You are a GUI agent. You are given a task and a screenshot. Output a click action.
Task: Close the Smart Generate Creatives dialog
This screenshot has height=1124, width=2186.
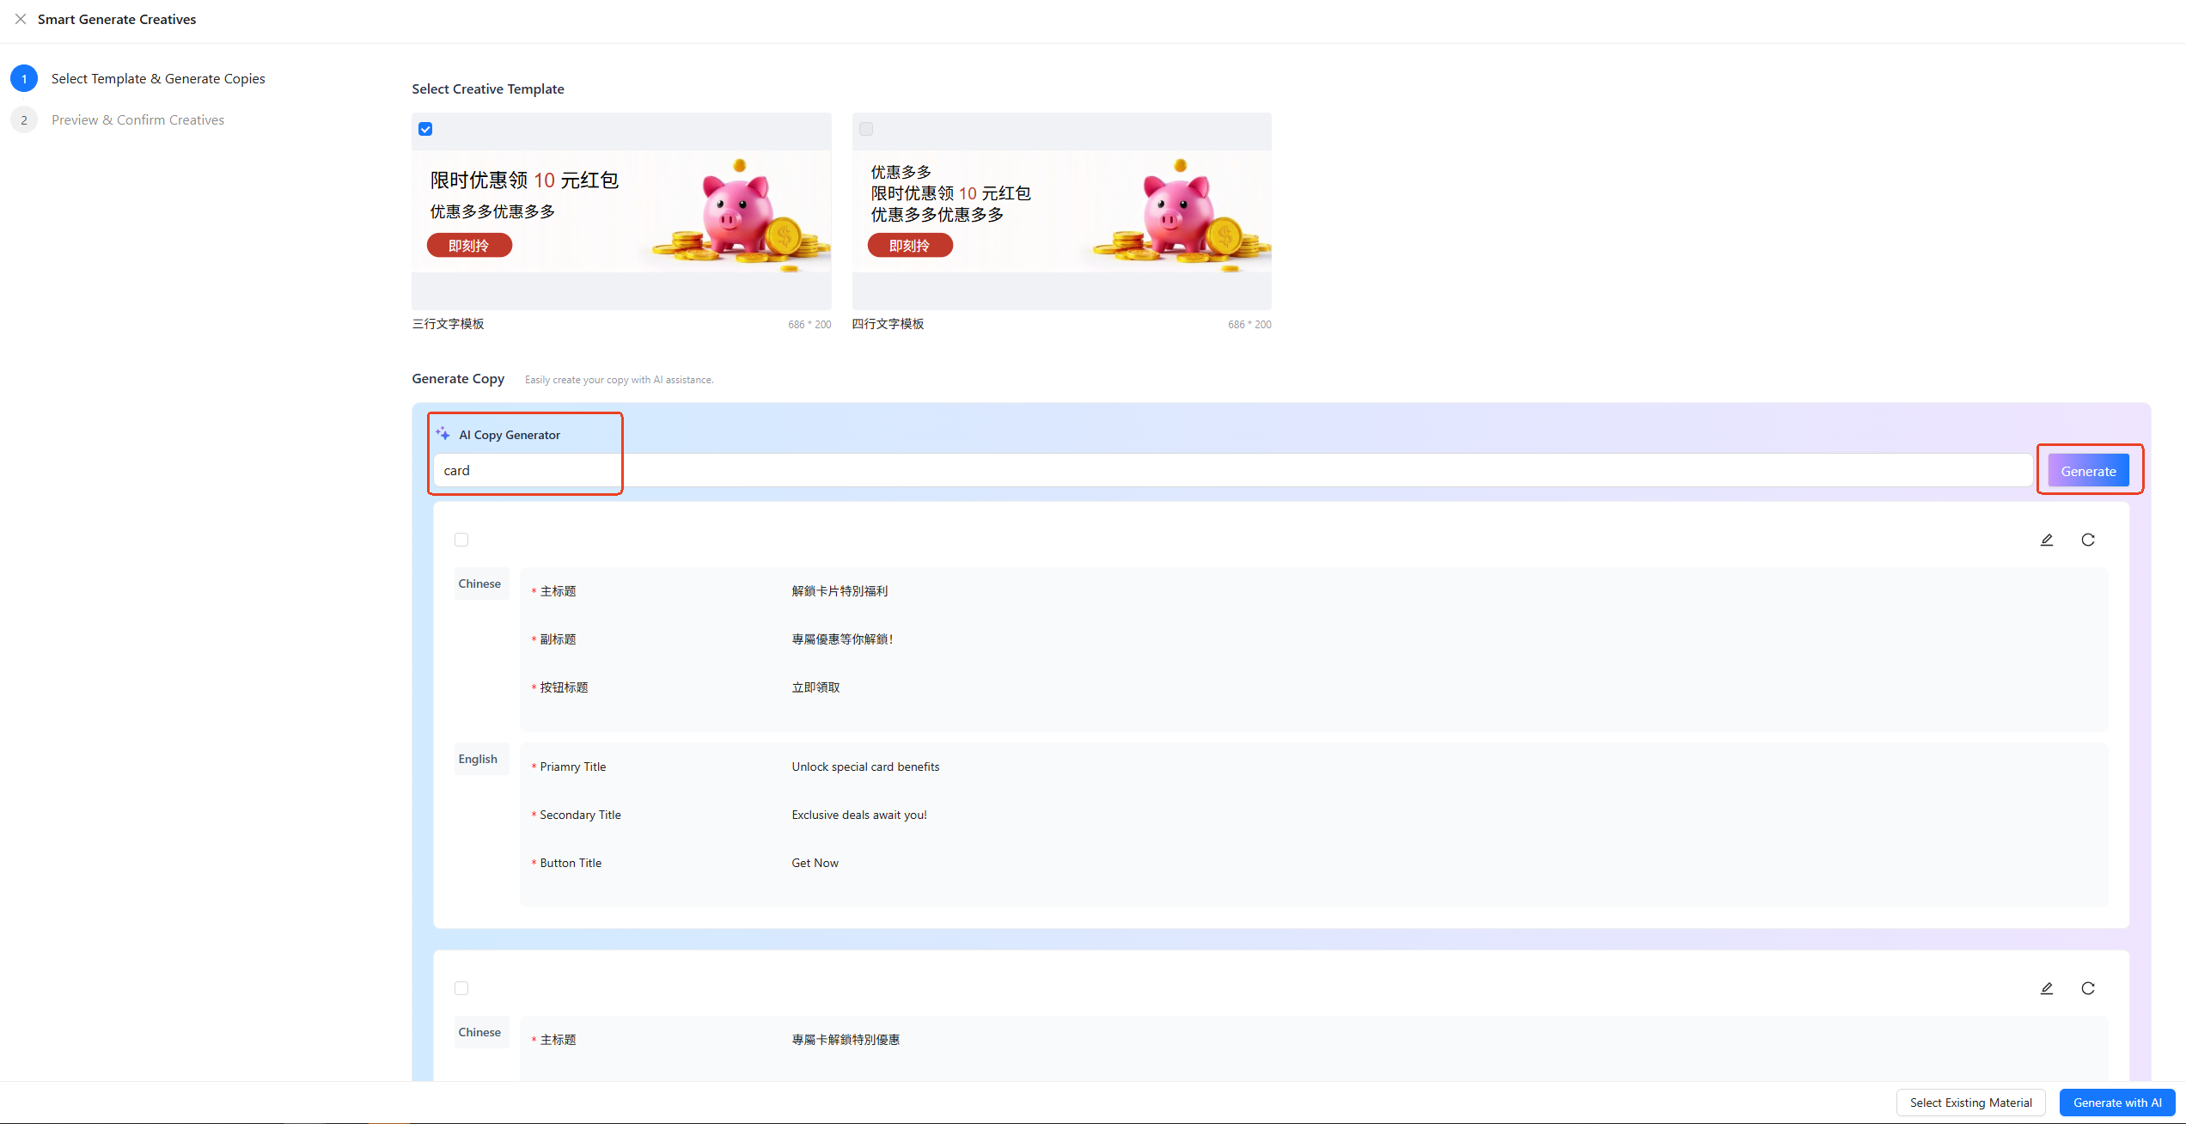tap(21, 19)
